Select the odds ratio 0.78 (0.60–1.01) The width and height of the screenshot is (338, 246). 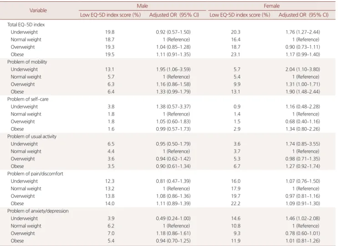point(303,233)
